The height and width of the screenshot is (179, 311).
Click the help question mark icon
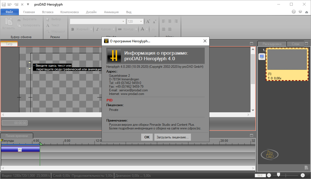click(294, 12)
